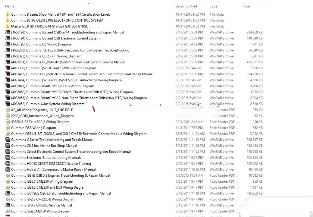The image size is (313, 217).
Task: Click the PDF icon for Cummin QSB4.5, 6.7, QSC8.3 CM850
Action: (8, 134)
